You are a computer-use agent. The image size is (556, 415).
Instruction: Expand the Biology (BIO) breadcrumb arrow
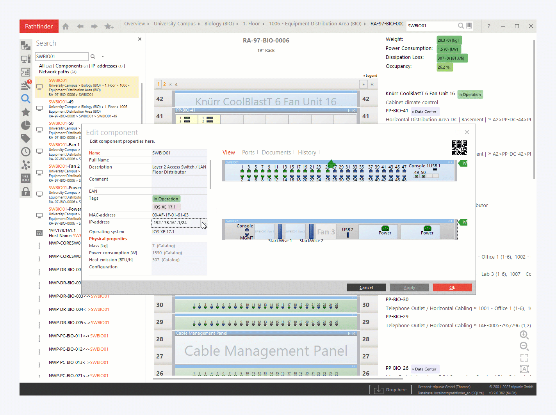pos(237,24)
